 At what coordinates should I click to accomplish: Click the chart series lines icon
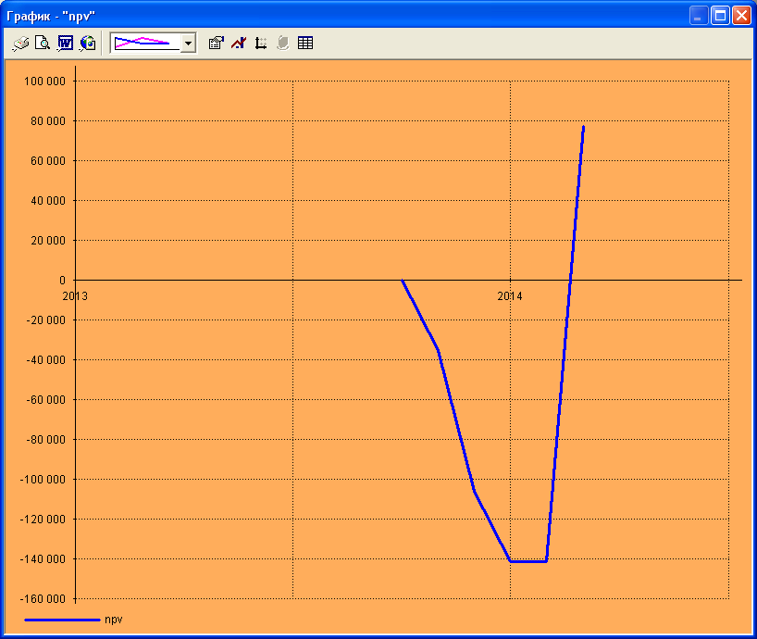point(239,43)
